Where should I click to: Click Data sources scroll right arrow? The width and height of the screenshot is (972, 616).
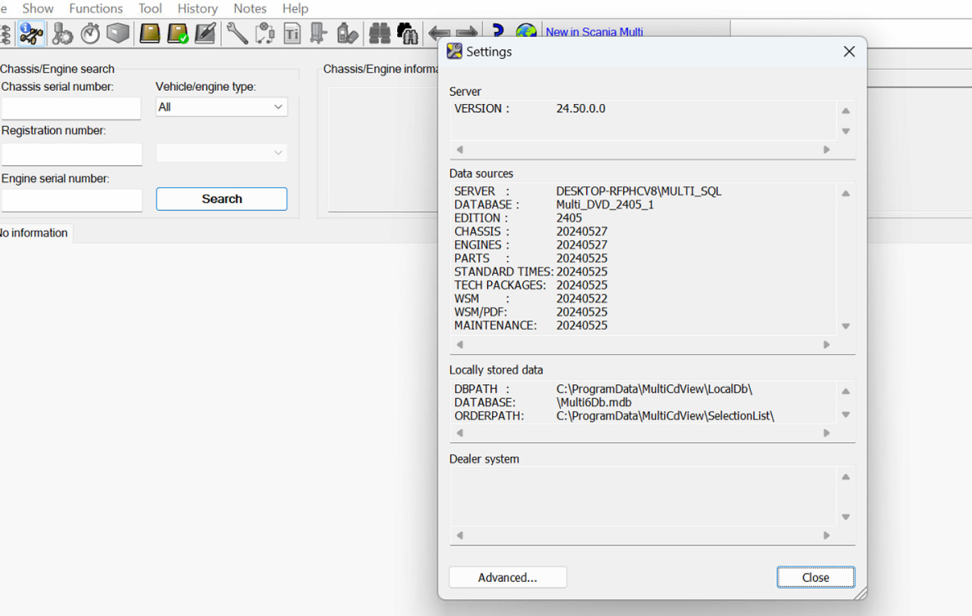pyautogui.click(x=827, y=345)
